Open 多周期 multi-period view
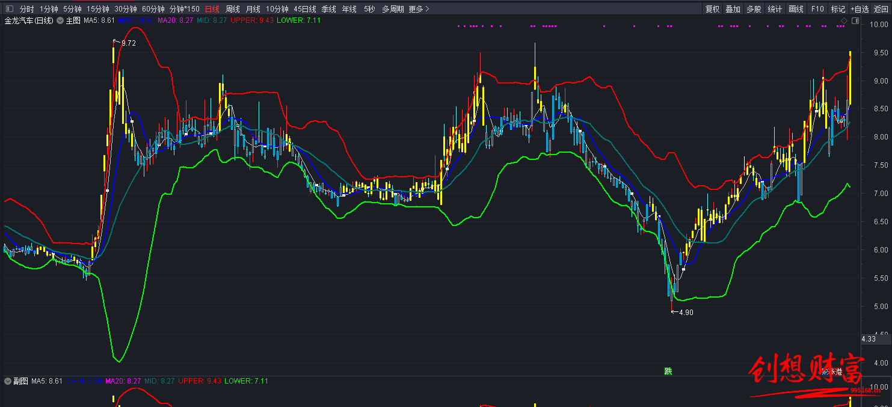 [393, 9]
